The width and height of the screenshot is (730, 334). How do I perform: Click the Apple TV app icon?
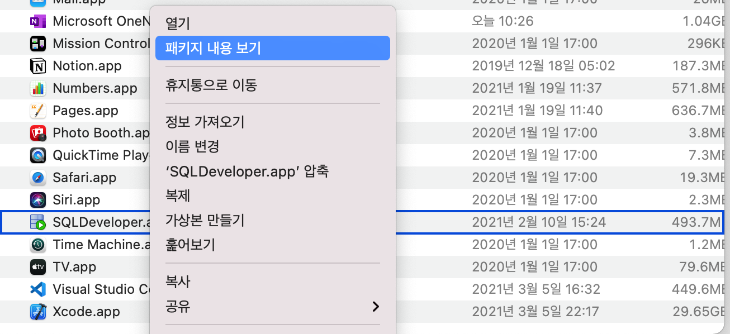tap(38, 267)
